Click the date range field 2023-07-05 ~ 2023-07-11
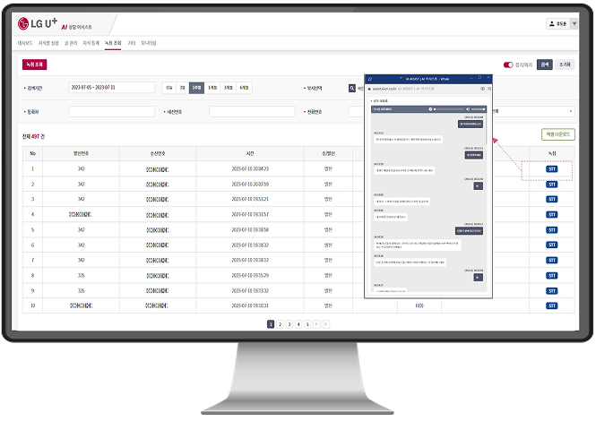 click(111, 88)
